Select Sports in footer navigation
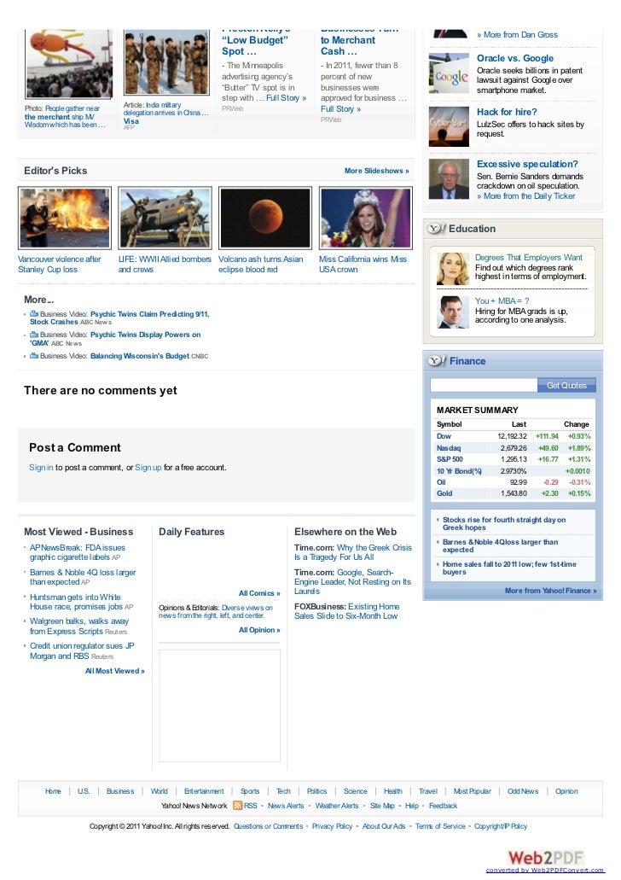 pos(250,791)
